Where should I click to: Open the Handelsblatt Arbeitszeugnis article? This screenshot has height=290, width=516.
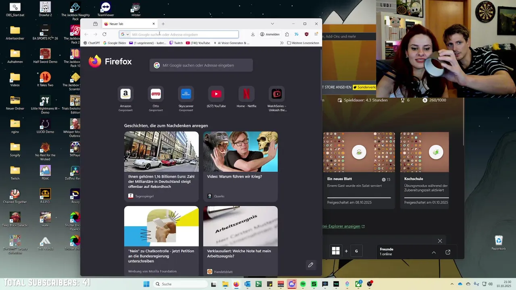(x=240, y=241)
